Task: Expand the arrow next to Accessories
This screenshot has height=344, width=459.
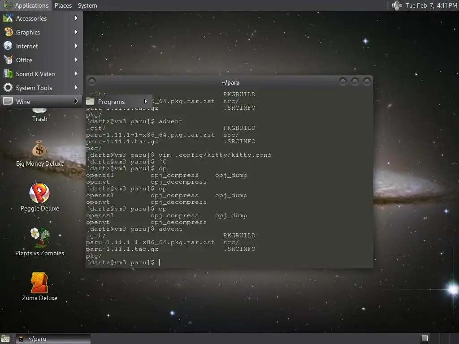Action: coord(76,18)
